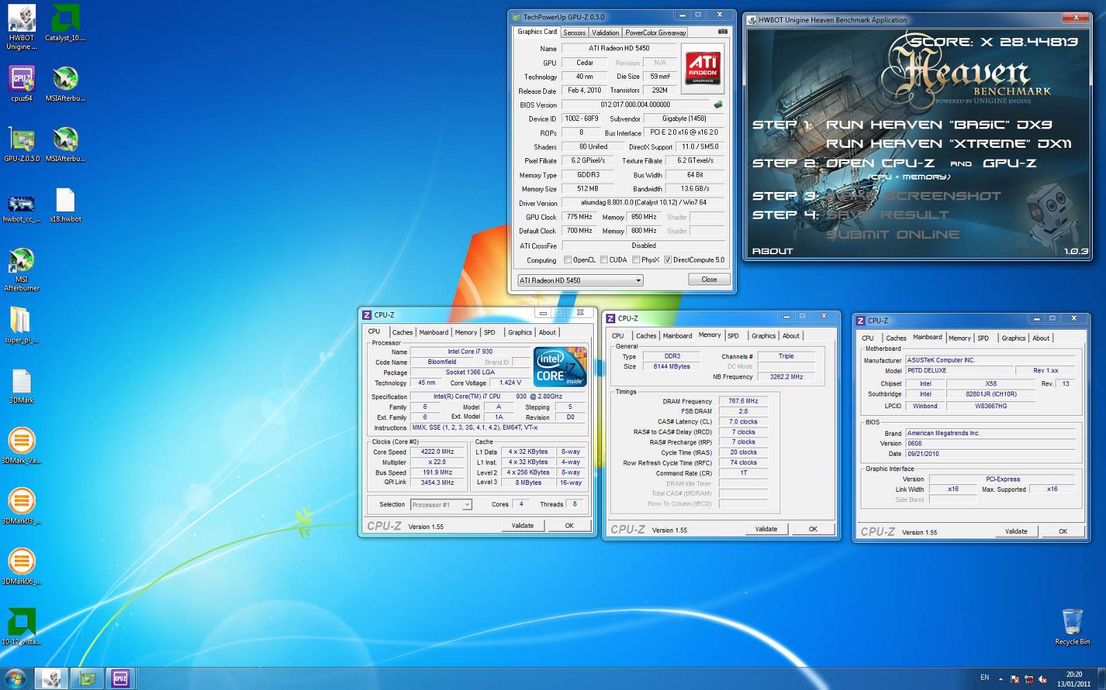This screenshot has width=1106, height=690.
Task: Open the 3DMark03 desktop icon
Action: (21, 506)
